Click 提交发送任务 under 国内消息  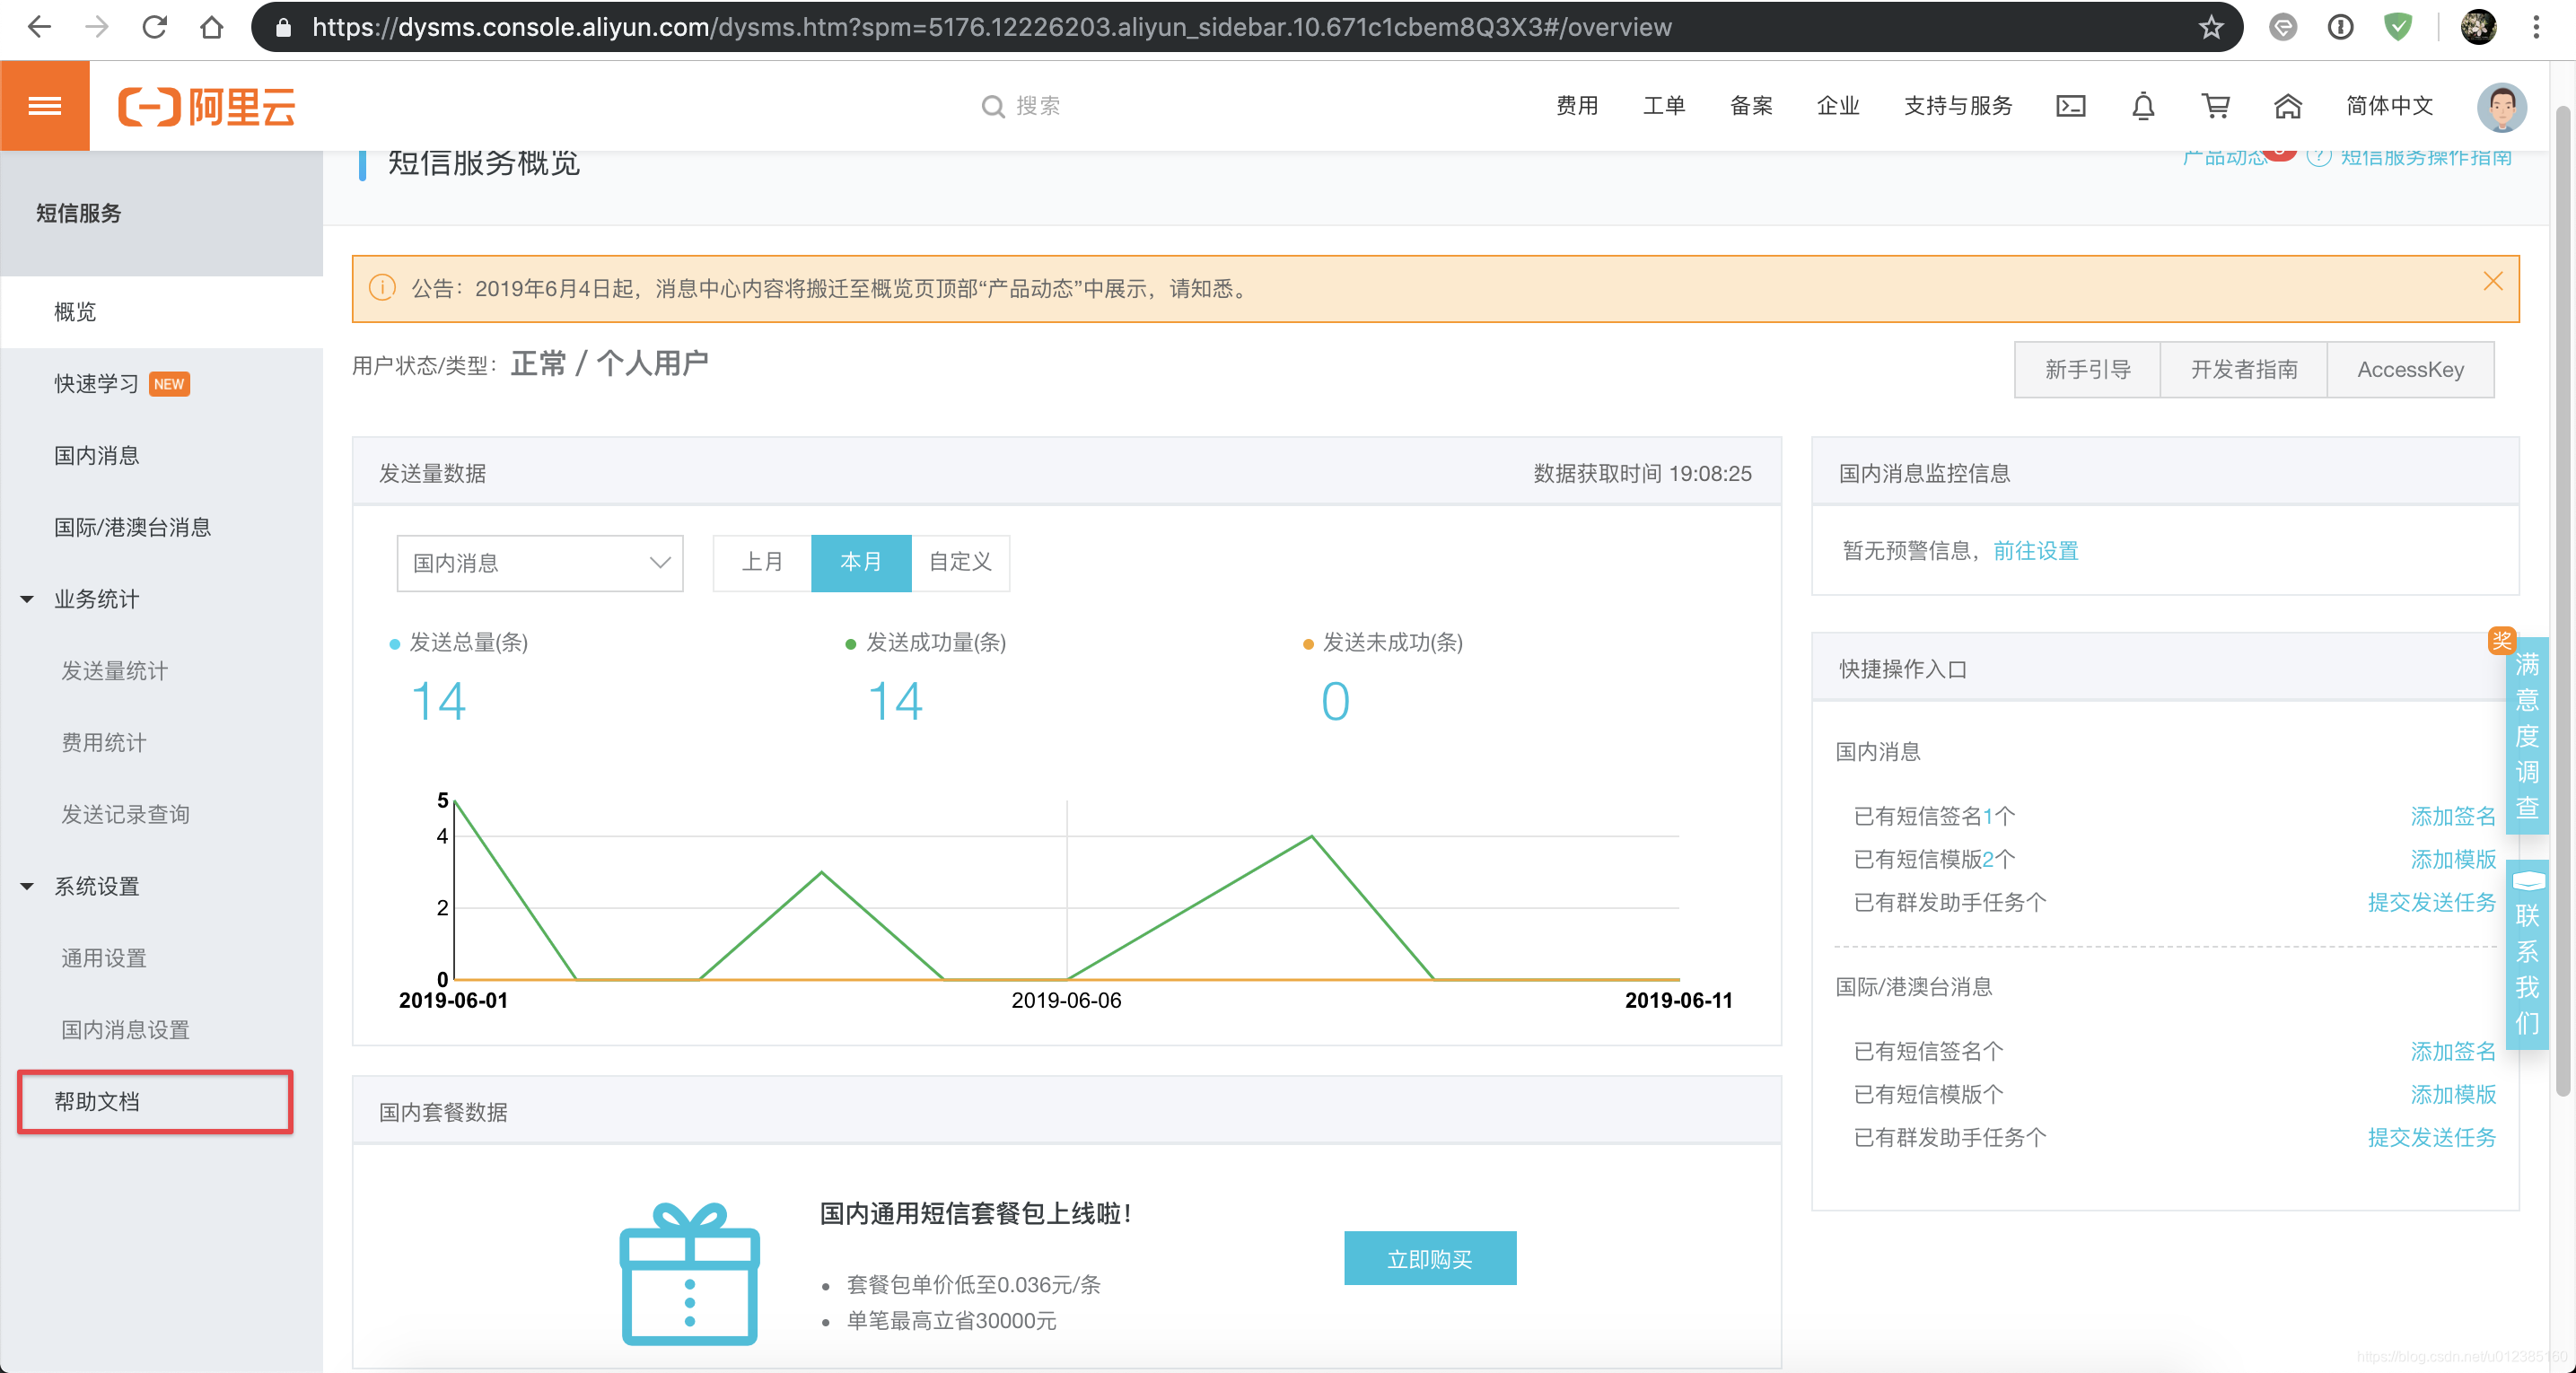2432,903
